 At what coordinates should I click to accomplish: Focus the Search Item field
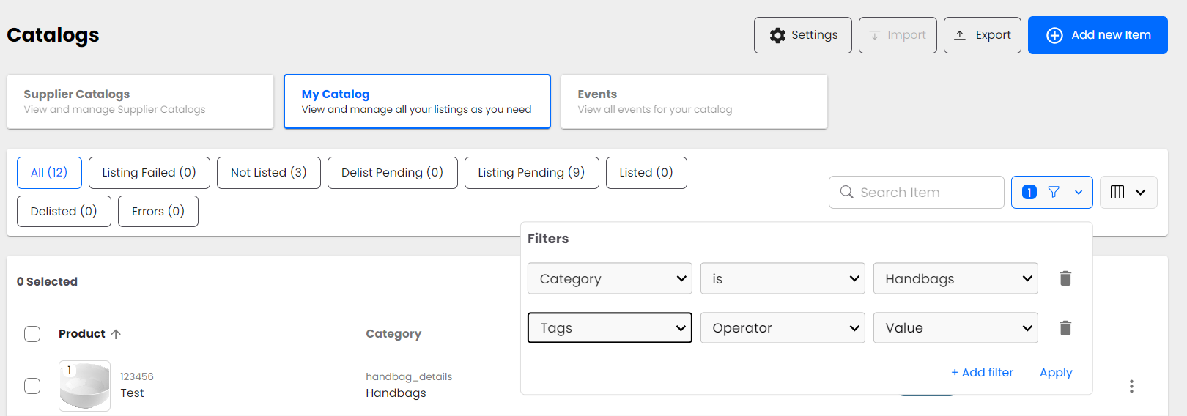[x=925, y=193]
